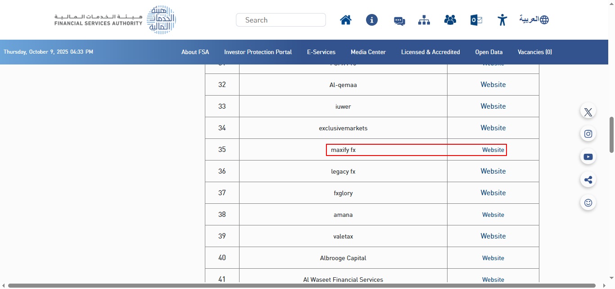Screen dimensions: 615x289
Task: Open the Instagram social icon
Action: (x=588, y=134)
